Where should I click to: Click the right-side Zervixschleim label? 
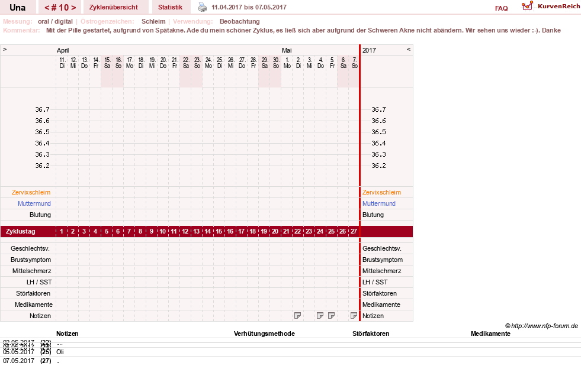(x=381, y=192)
